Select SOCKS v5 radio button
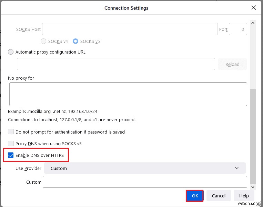The width and height of the screenshot is (263, 207). click(x=75, y=41)
